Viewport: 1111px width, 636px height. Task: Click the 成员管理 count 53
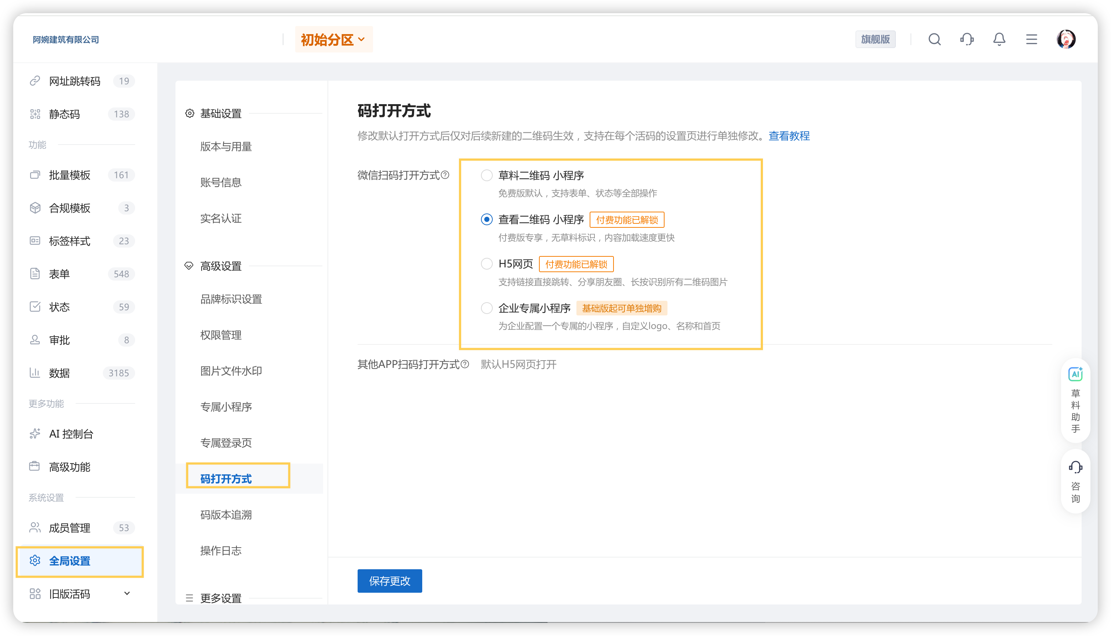[x=124, y=528]
